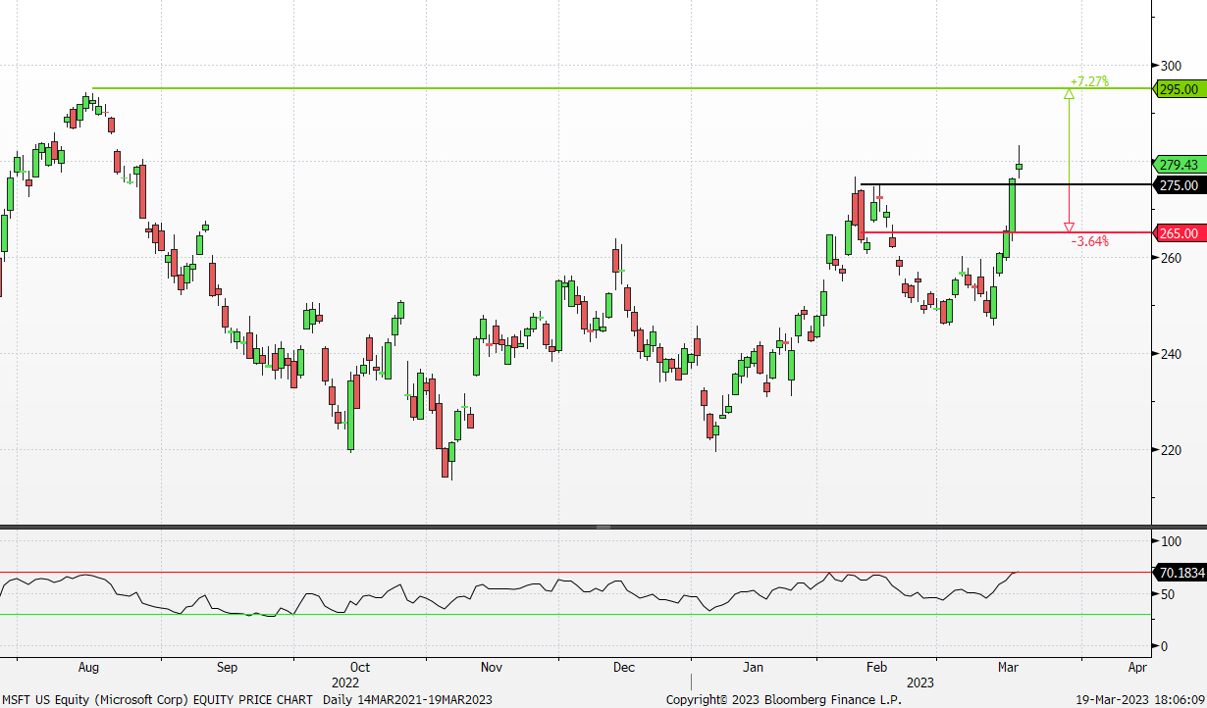Click the Dec month axis label

click(x=623, y=668)
